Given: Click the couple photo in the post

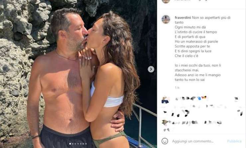Looking at the screenshot, I should click(x=78, y=74).
